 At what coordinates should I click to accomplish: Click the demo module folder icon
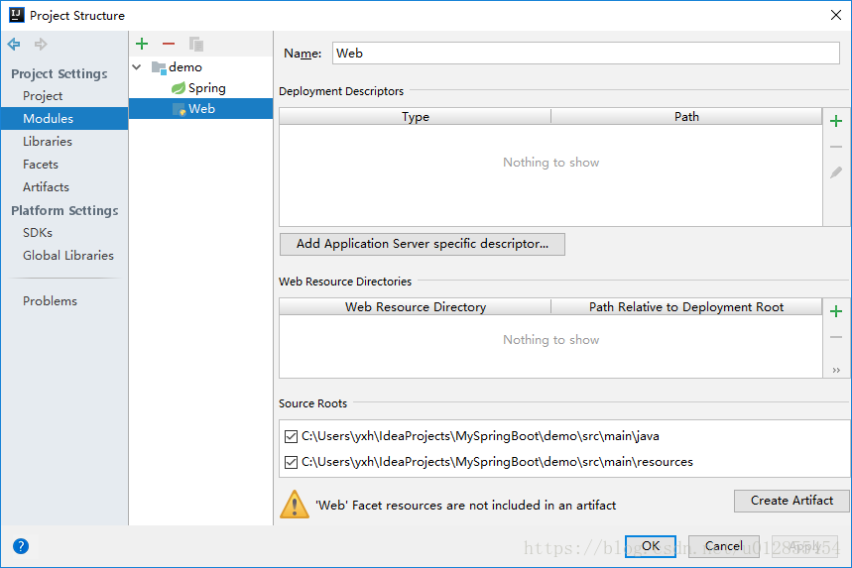(159, 67)
